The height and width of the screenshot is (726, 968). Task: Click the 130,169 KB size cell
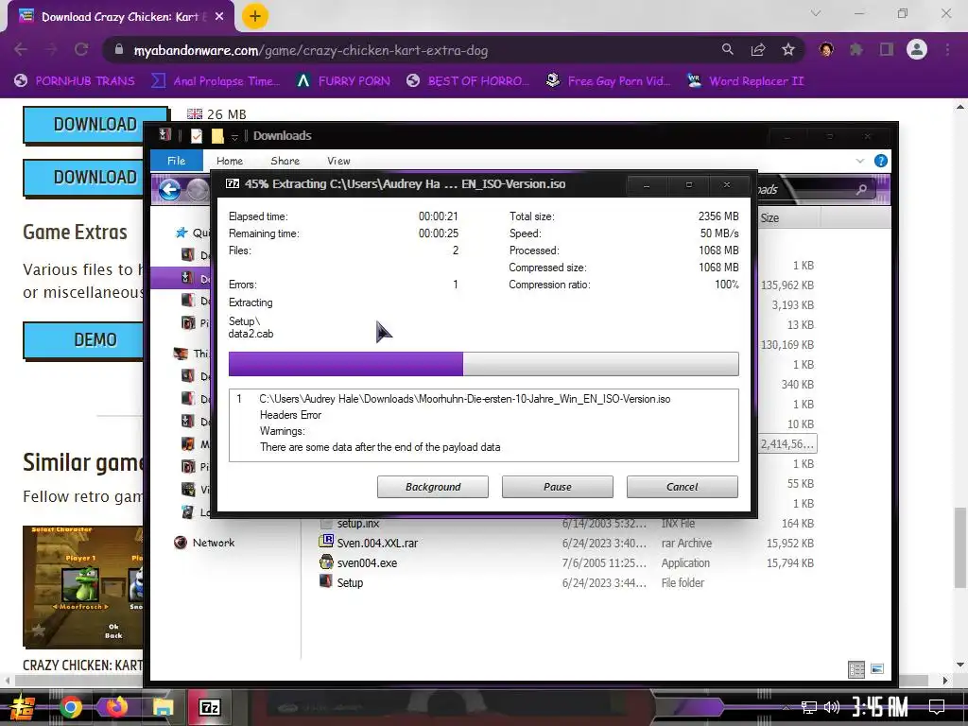point(787,344)
